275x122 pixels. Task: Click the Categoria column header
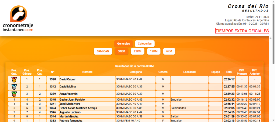[x=136, y=72]
